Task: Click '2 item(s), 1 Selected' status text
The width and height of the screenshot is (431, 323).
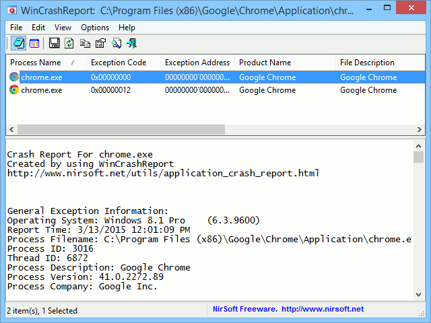Action: tap(42, 311)
